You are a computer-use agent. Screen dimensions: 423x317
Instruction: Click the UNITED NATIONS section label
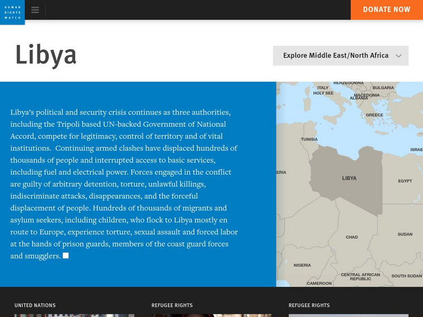pos(34,305)
